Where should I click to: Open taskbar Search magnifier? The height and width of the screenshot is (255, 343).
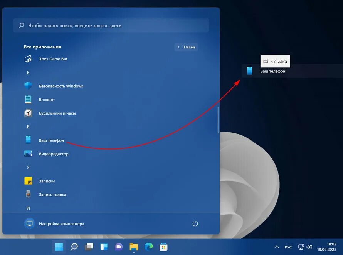(74, 247)
